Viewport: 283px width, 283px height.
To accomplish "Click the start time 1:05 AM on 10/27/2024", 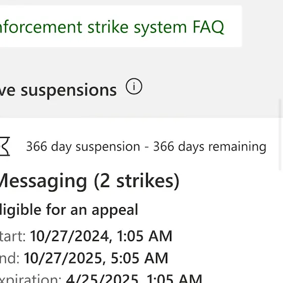I will point(145,236).
